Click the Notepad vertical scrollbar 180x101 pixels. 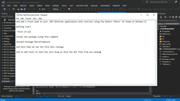(x=156, y=52)
